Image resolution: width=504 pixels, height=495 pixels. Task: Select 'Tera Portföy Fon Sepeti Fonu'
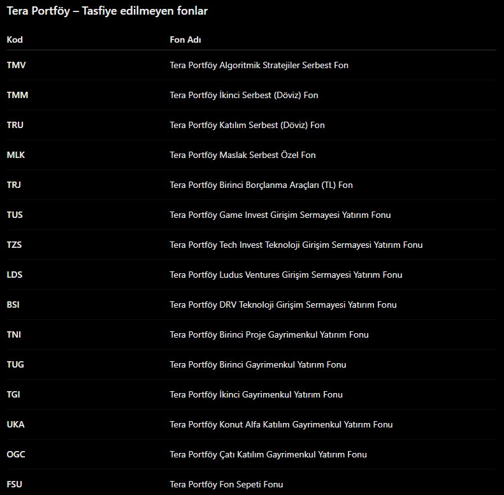tap(226, 484)
